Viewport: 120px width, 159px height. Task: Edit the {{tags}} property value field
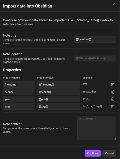pos(59,107)
